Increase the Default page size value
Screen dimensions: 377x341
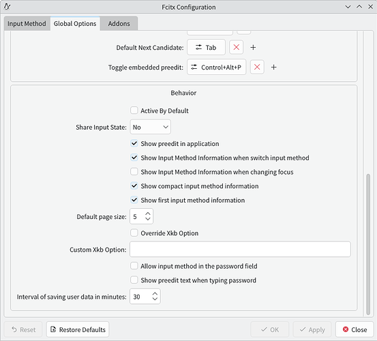[x=148, y=213]
